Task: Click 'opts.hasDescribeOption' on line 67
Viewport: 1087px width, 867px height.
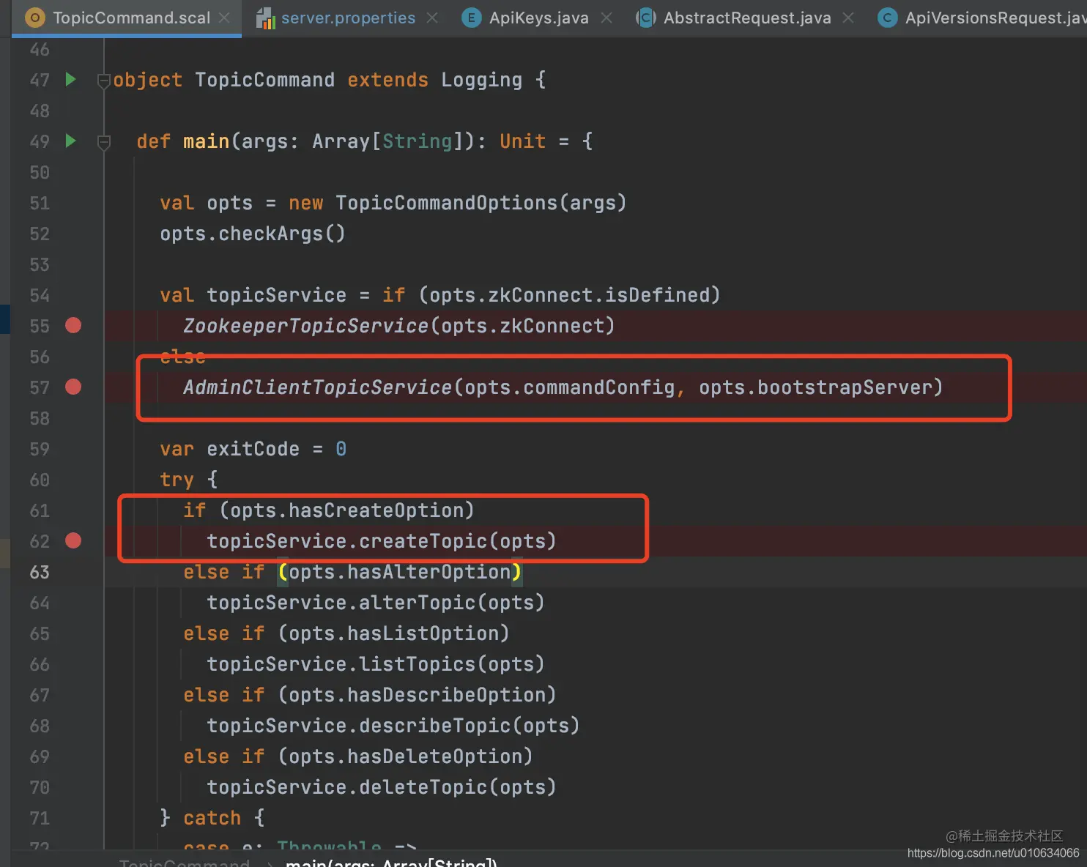Action: point(417,695)
